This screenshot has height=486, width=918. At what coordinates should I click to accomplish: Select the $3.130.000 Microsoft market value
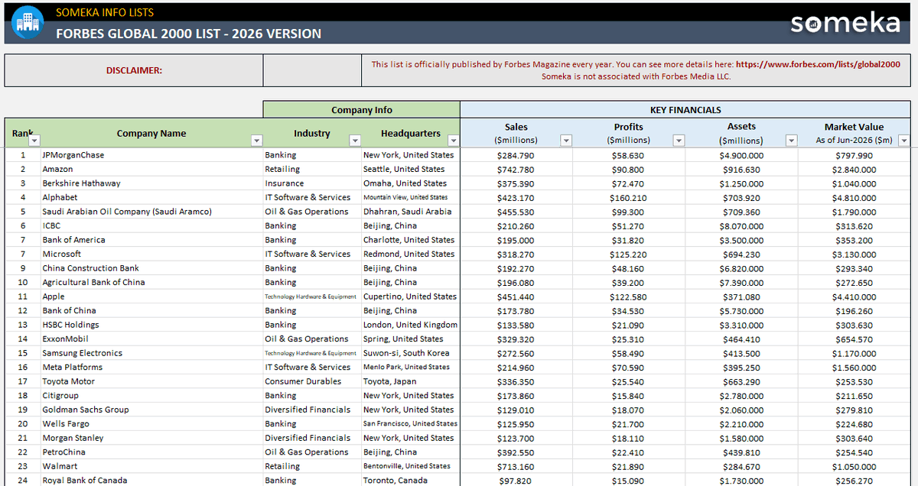tap(854, 254)
